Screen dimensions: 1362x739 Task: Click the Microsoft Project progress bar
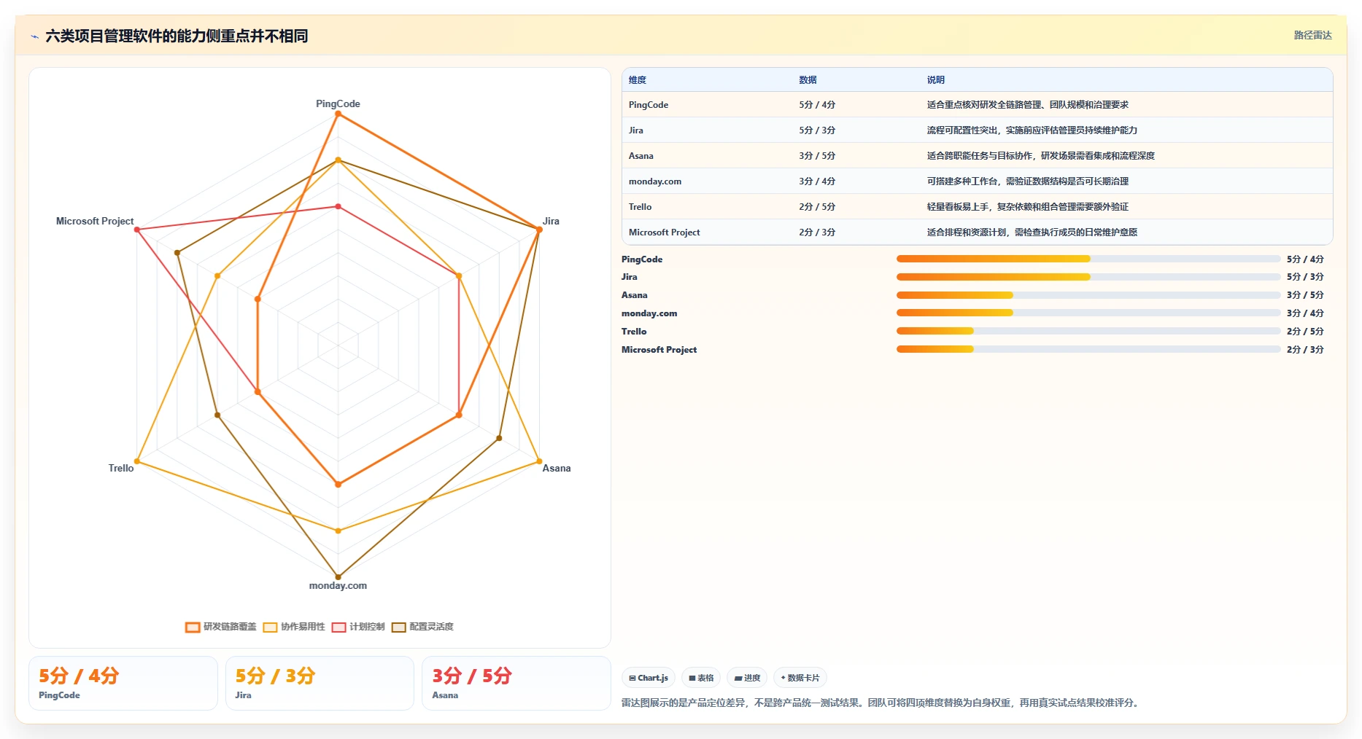pos(1088,349)
